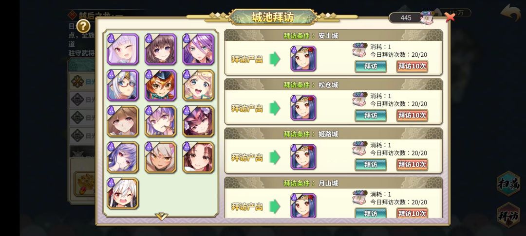The image size is (526, 236).
Task: Tap the 安土城 reward character thumbnail
Action: [x=303, y=59]
